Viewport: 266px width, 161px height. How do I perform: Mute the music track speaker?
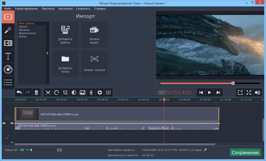[12, 142]
